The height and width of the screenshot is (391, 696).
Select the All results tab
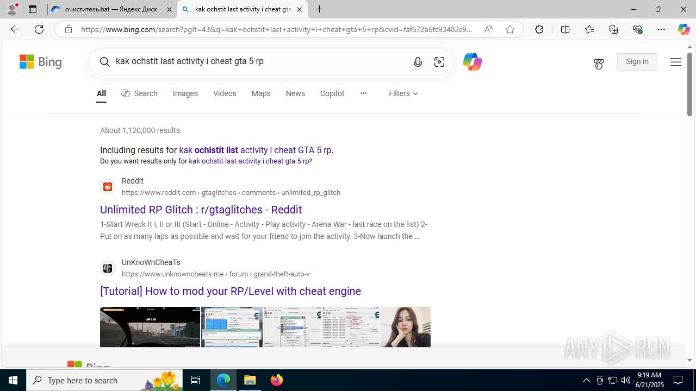click(101, 93)
